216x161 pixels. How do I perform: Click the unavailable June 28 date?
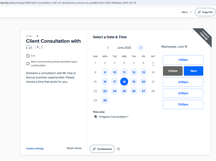[x=153, y=91]
